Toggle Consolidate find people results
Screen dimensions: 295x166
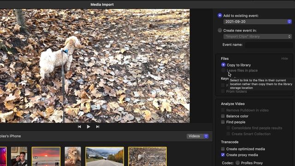point(228,128)
